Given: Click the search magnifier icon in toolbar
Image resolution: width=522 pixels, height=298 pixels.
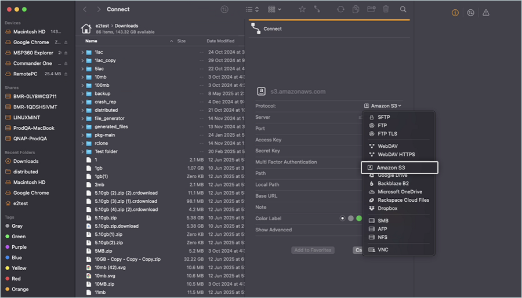Looking at the screenshot, I should [x=403, y=9].
